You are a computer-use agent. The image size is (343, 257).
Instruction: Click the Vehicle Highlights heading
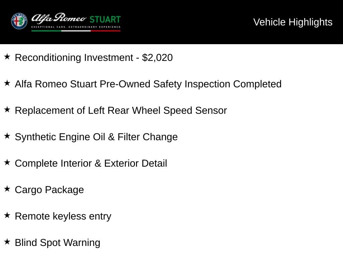(x=293, y=22)
